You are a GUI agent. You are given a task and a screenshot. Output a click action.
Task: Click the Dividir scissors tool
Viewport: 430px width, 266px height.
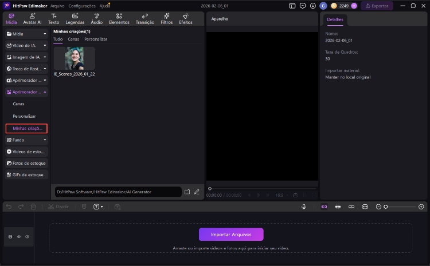click(58, 207)
